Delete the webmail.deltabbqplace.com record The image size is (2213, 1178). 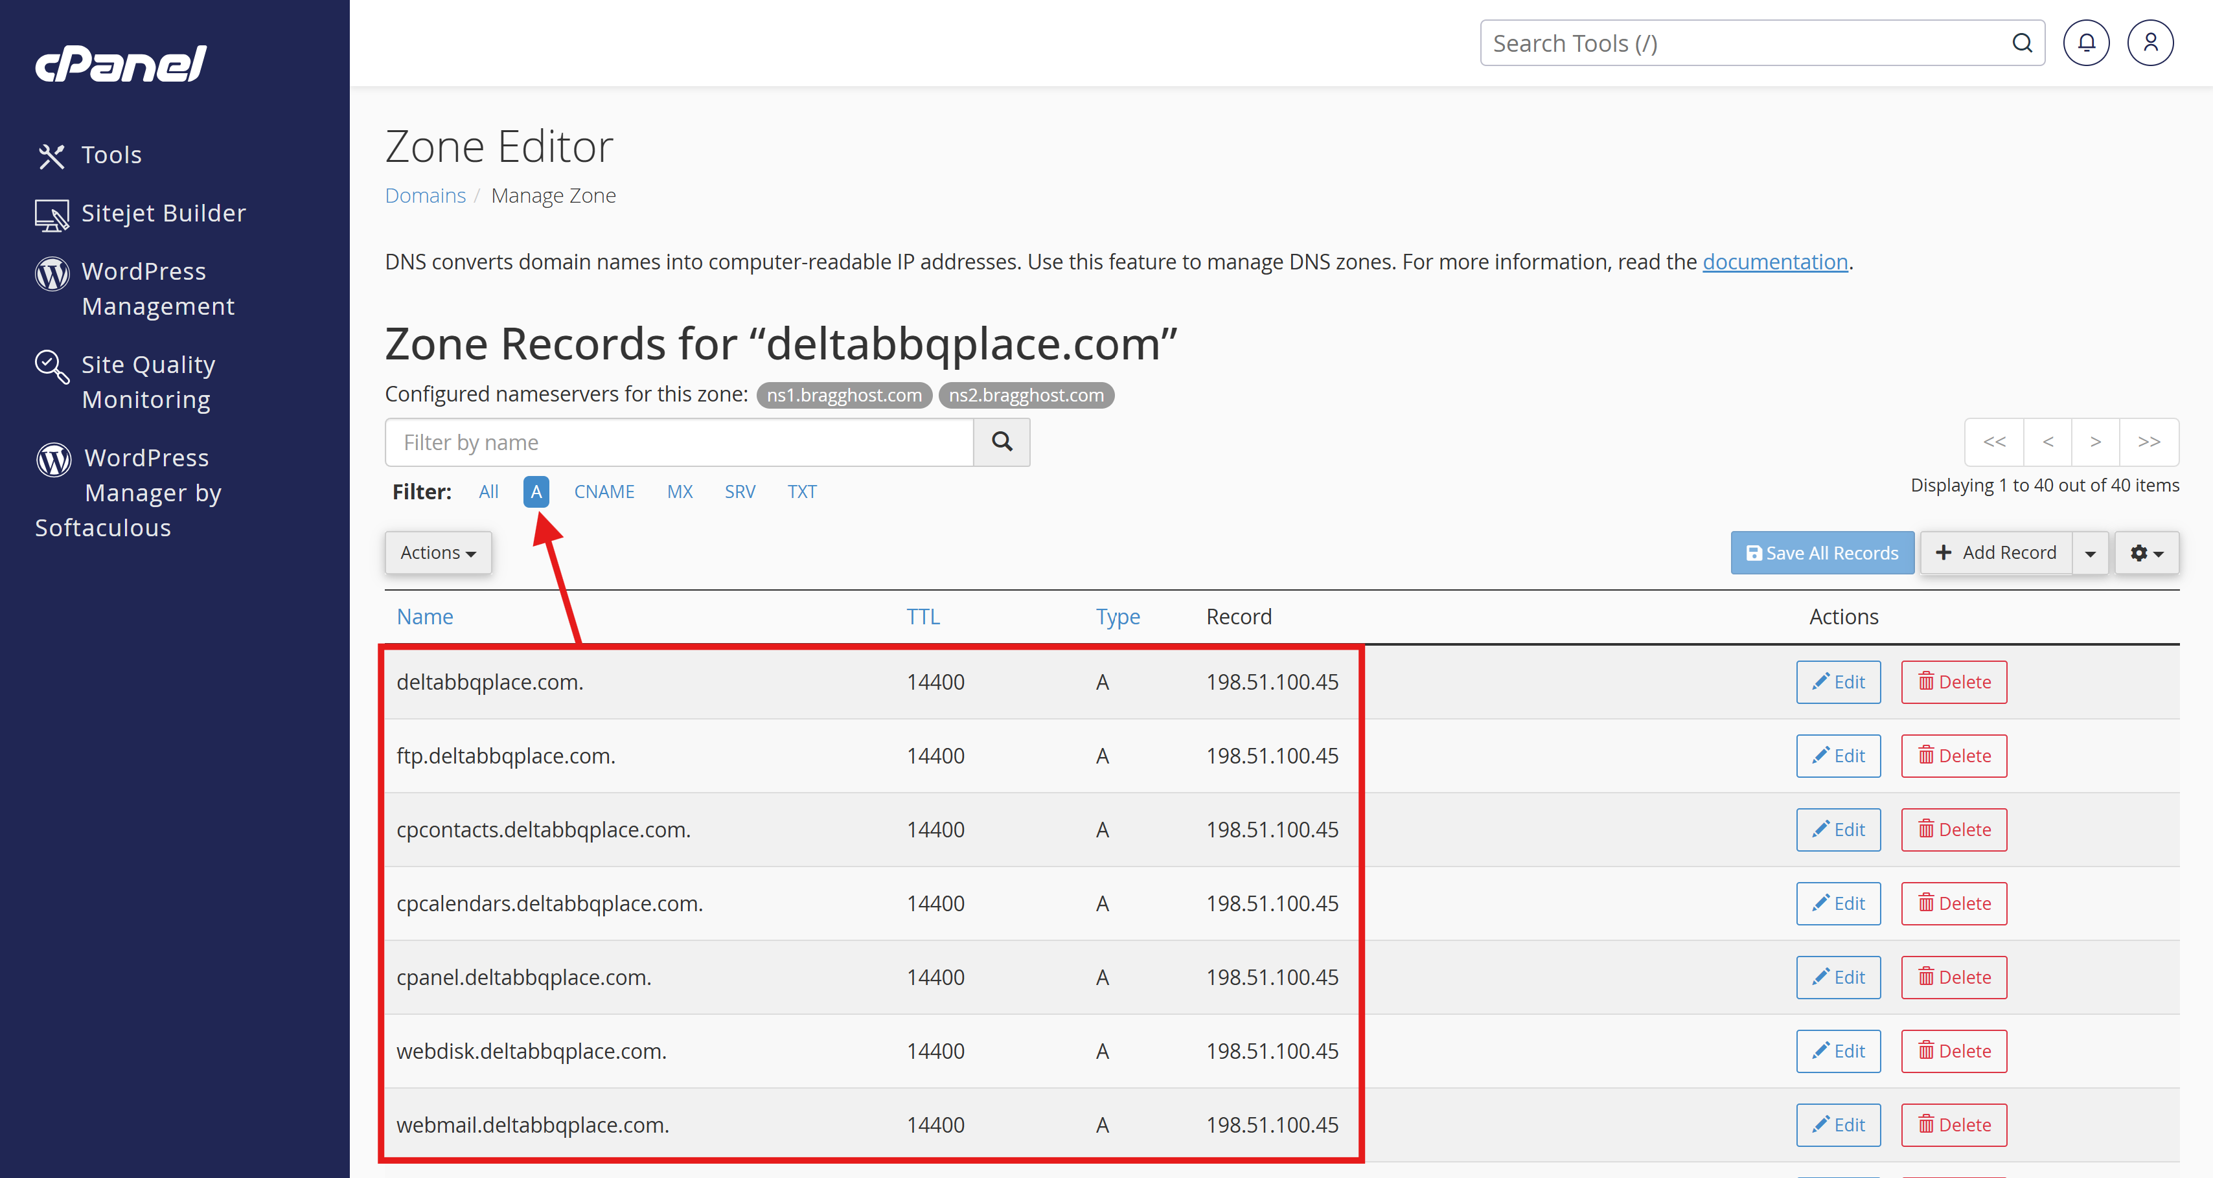click(x=1954, y=1125)
